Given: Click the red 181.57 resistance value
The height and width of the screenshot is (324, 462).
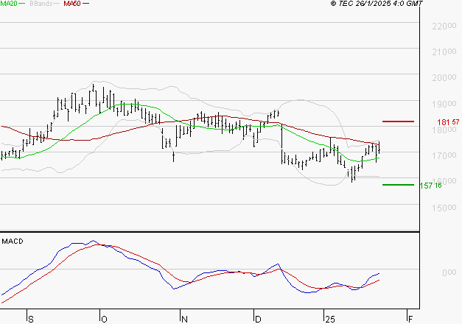Looking at the screenshot, I should [448, 122].
